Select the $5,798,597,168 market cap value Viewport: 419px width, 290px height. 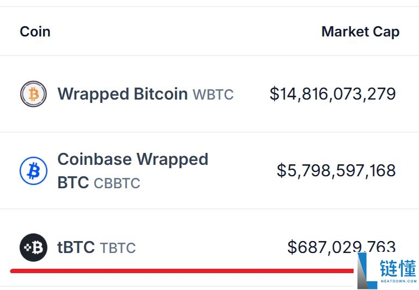tap(336, 170)
